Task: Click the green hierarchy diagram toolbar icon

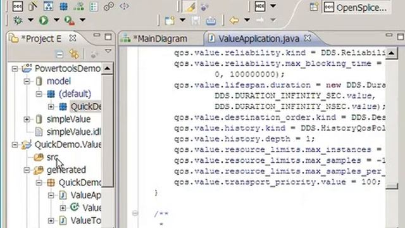Action: coord(78,6)
